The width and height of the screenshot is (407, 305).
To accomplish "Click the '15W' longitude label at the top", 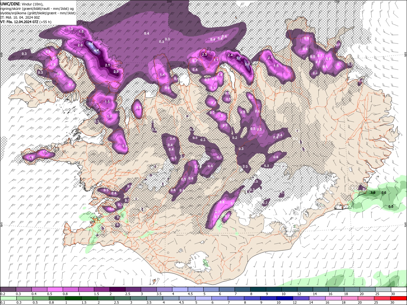I will click(x=337, y=2).
